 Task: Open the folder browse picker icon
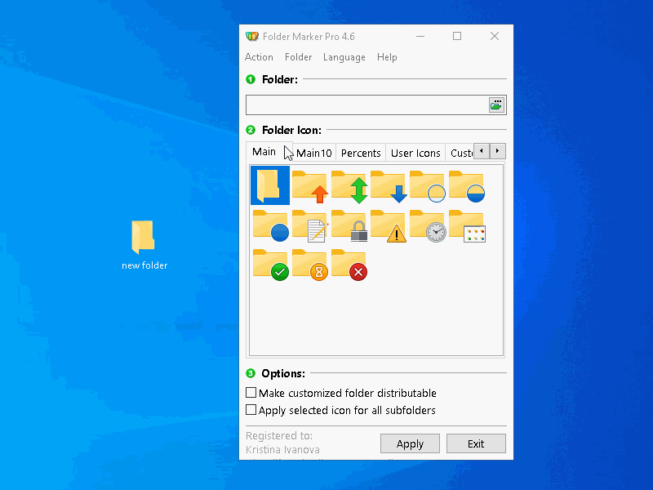click(496, 105)
